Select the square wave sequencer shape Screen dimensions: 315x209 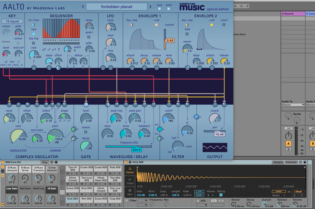pos(44,49)
